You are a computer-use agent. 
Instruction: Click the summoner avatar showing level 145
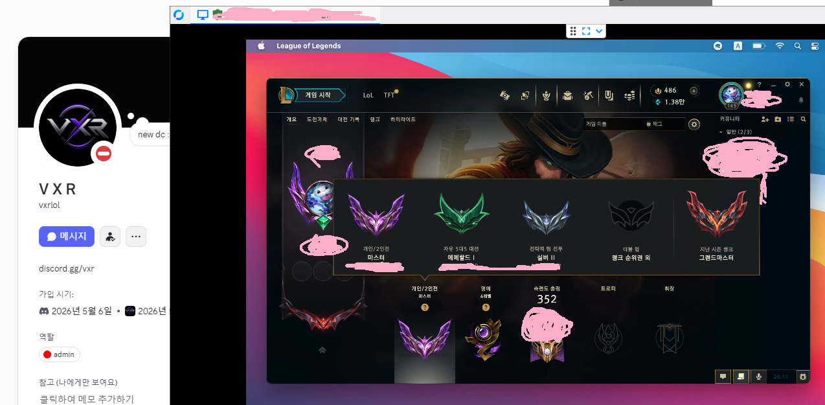point(731,95)
